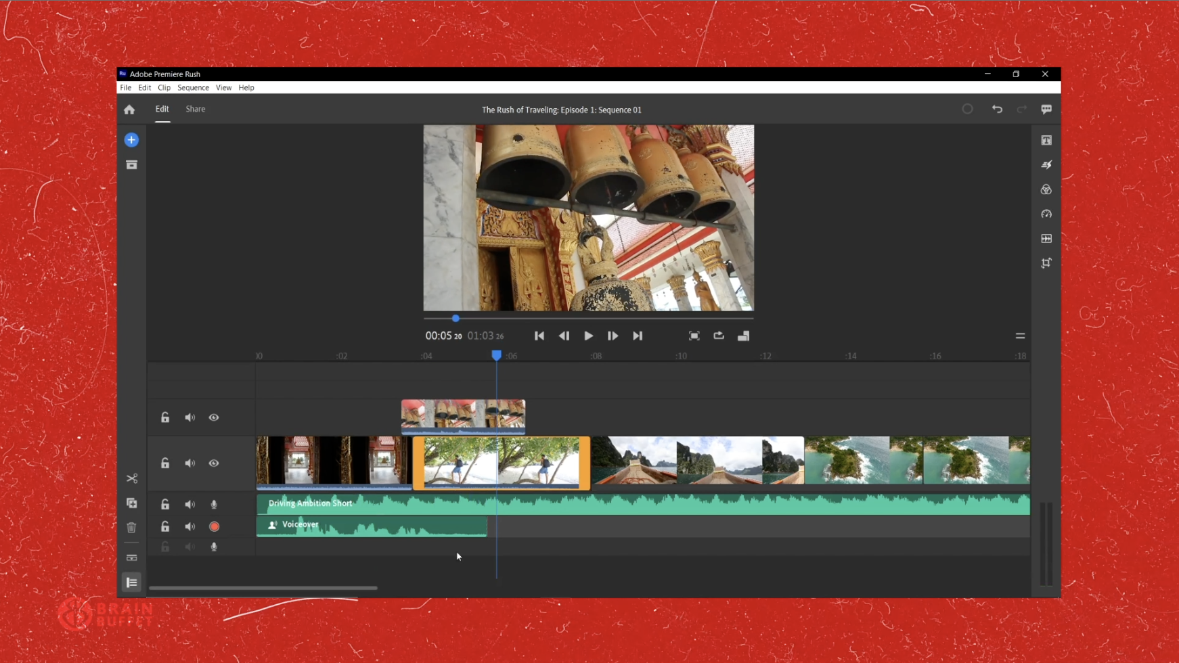Open the Share options
Screen dimensions: 1179x663
click(x=195, y=109)
